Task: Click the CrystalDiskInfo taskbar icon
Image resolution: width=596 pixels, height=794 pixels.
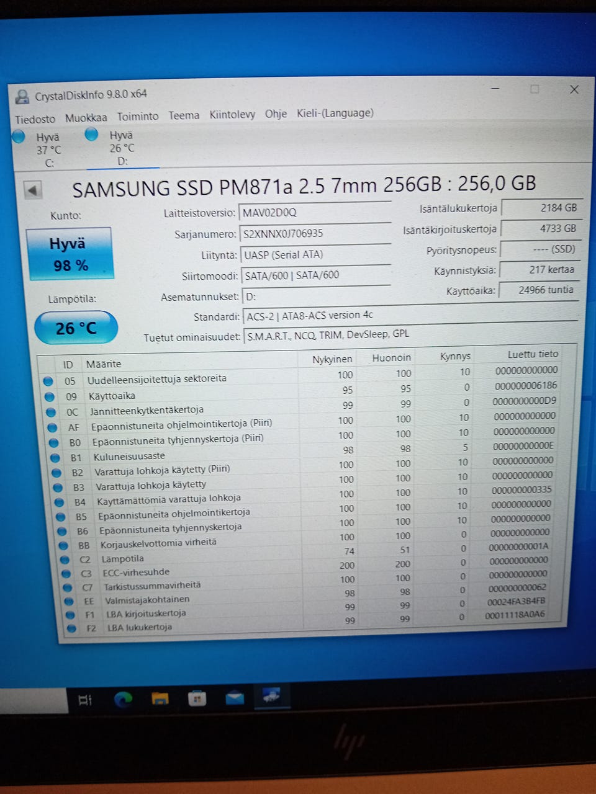Action: coord(271,695)
